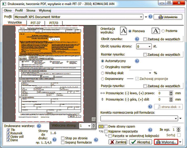Check Parzyste w odwrotnej kolejności
This screenshot has width=187, height=148.
[110, 136]
